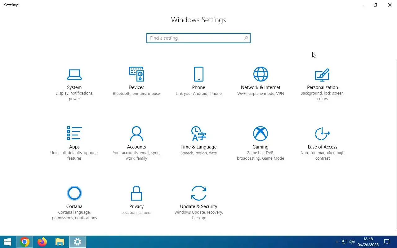Click the Gaming label

(261, 147)
